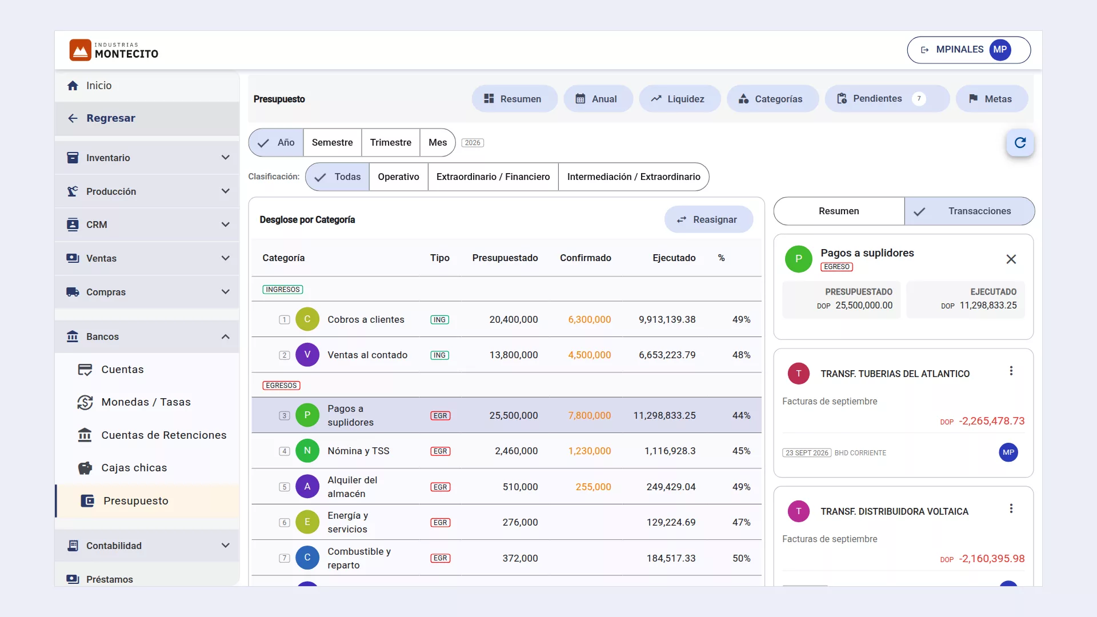Expand the Contabilidad menu
This screenshot has width=1097, height=617.
point(147,546)
